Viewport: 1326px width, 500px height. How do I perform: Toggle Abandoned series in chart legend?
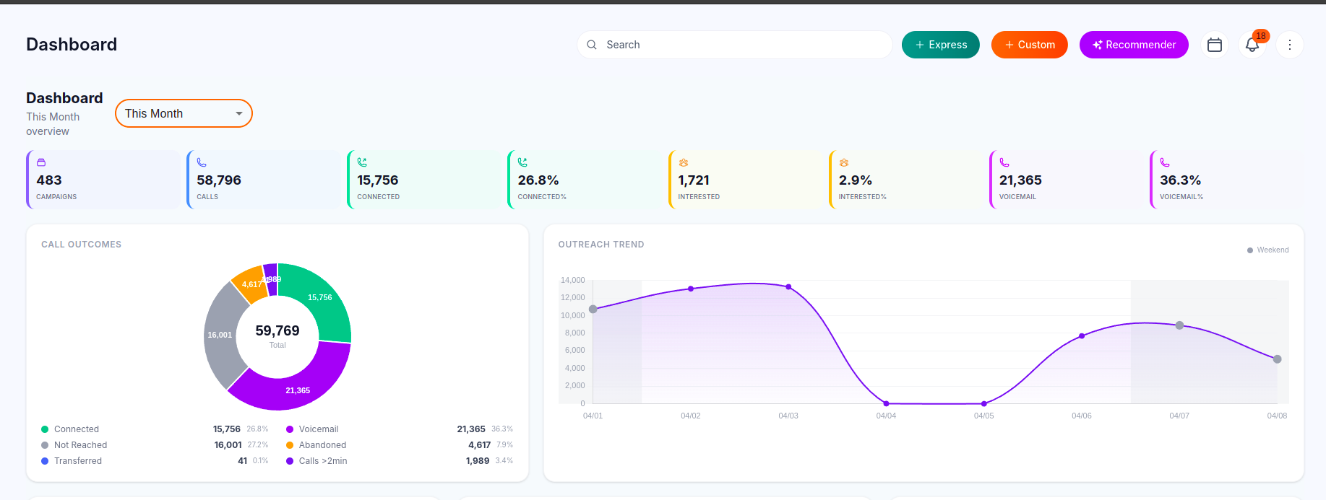pyautogui.click(x=322, y=445)
